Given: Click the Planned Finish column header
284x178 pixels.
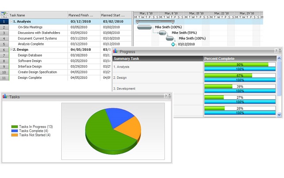Looking at the screenshot, I should [83, 15].
